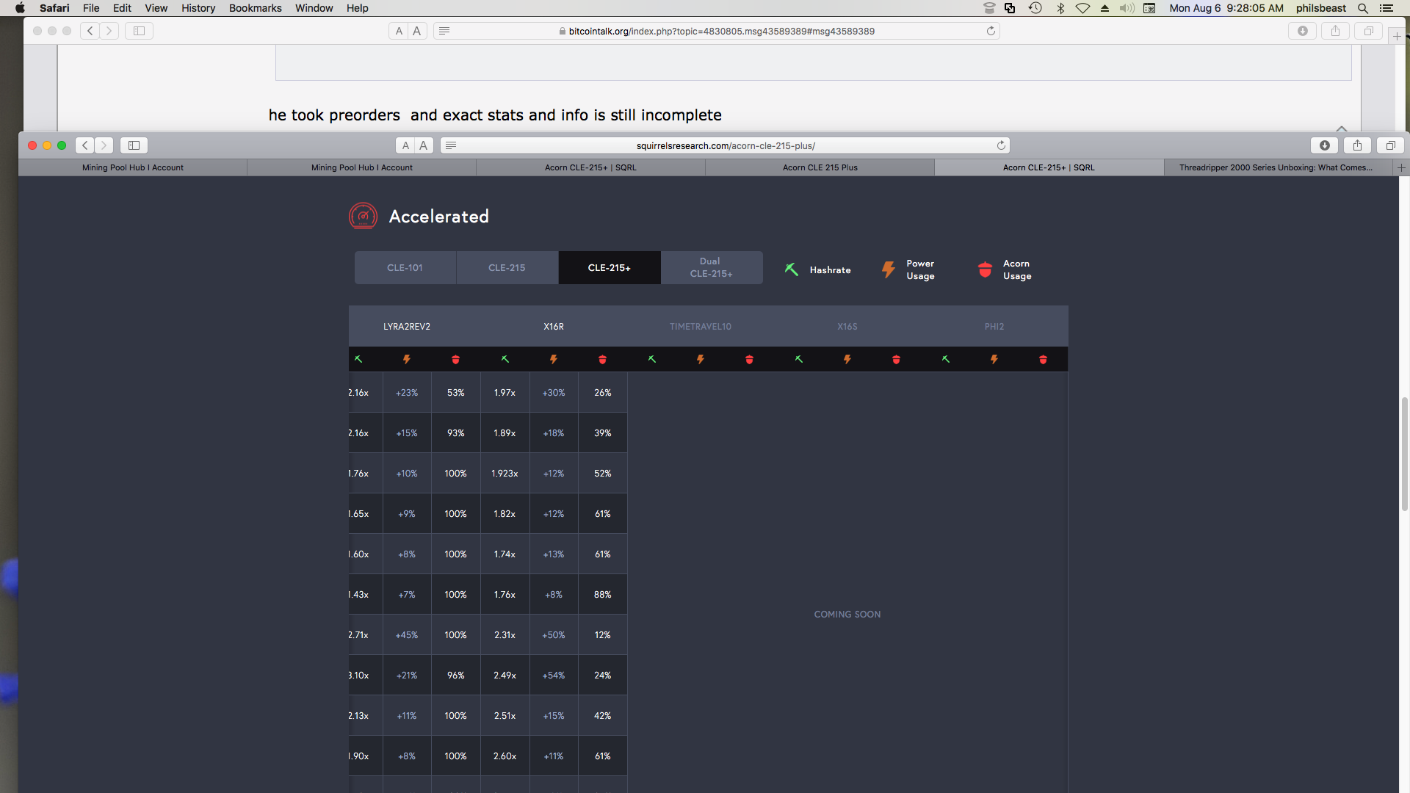
Task: Click the Hashrate legend pickaxe icon
Action: [792, 269]
